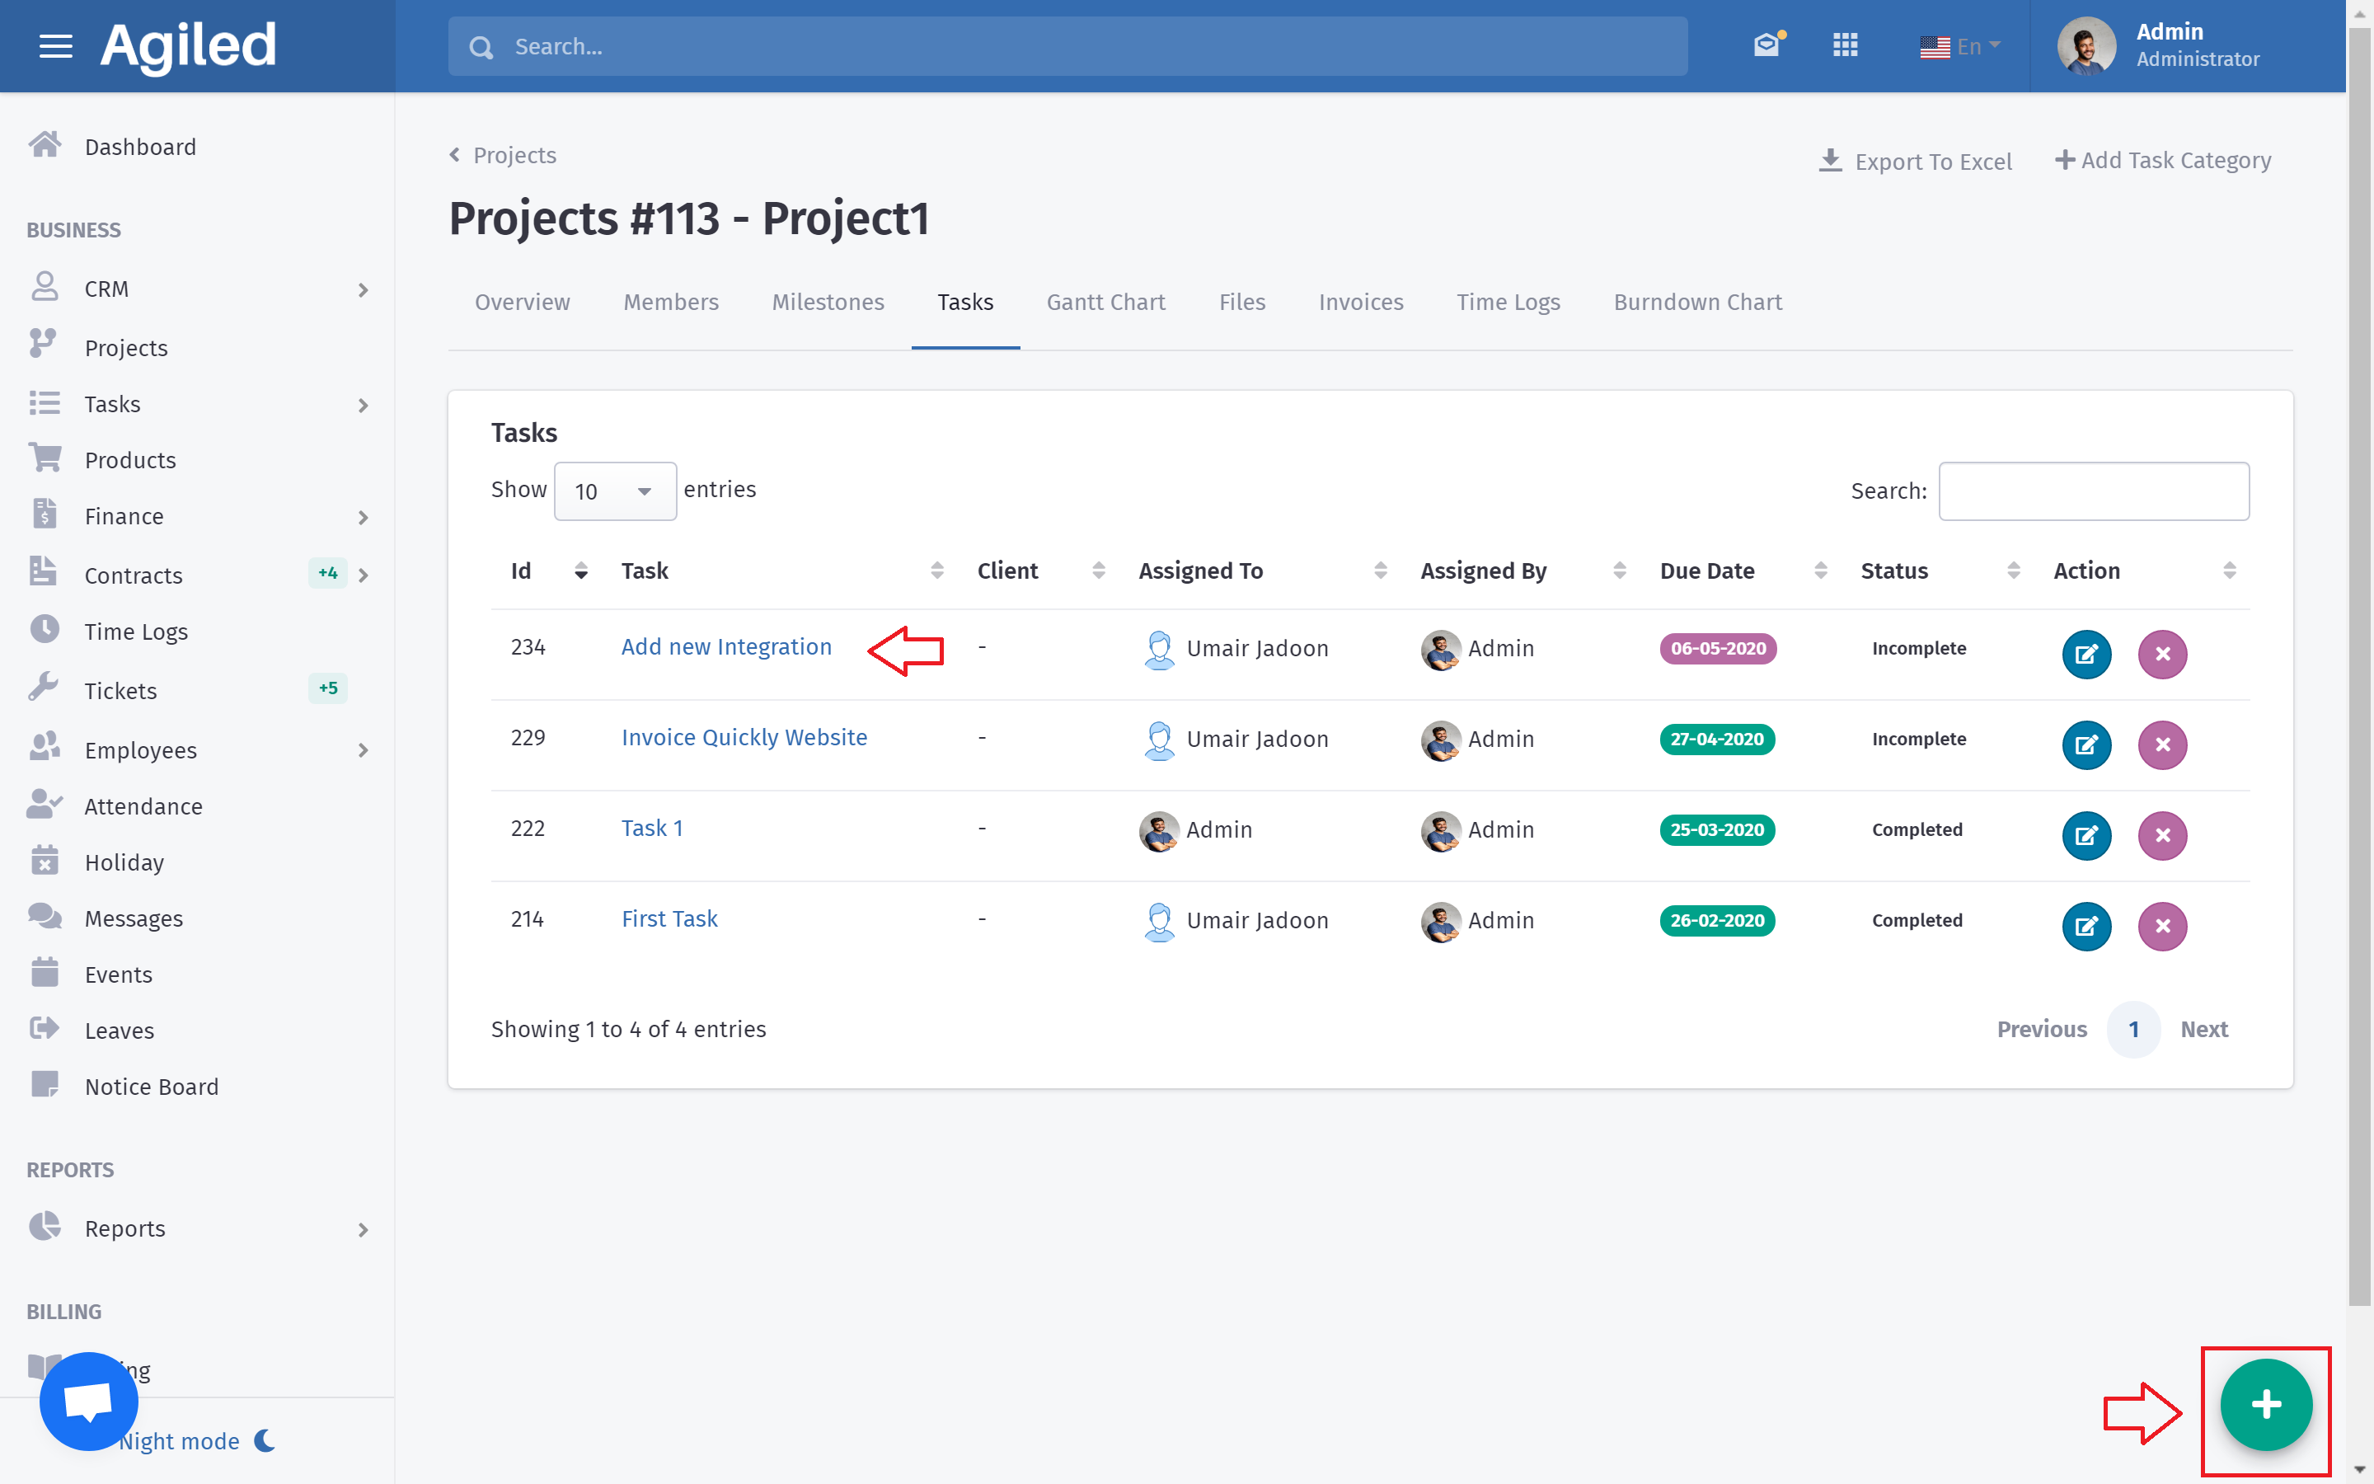The image size is (2374, 1484).
Task: Click Add Task Category button
Action: point(2163,160)
